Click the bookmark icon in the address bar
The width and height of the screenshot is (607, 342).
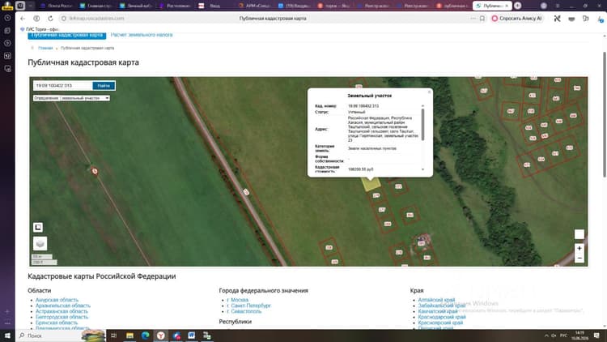482,18
